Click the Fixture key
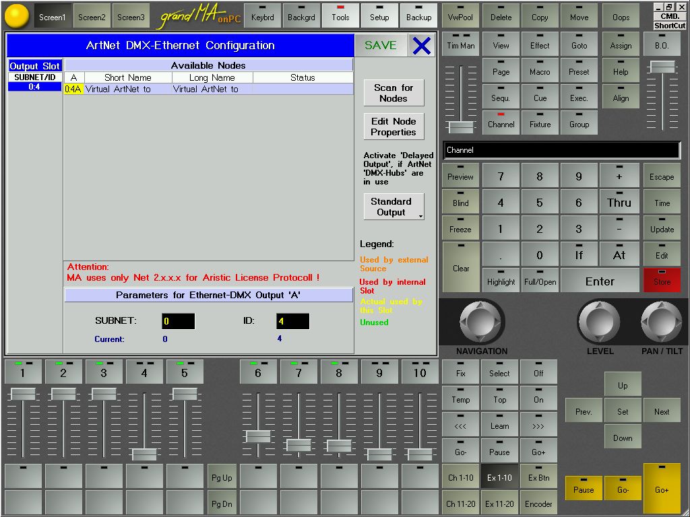Screen dimensions: 690x517 point(540,123)
